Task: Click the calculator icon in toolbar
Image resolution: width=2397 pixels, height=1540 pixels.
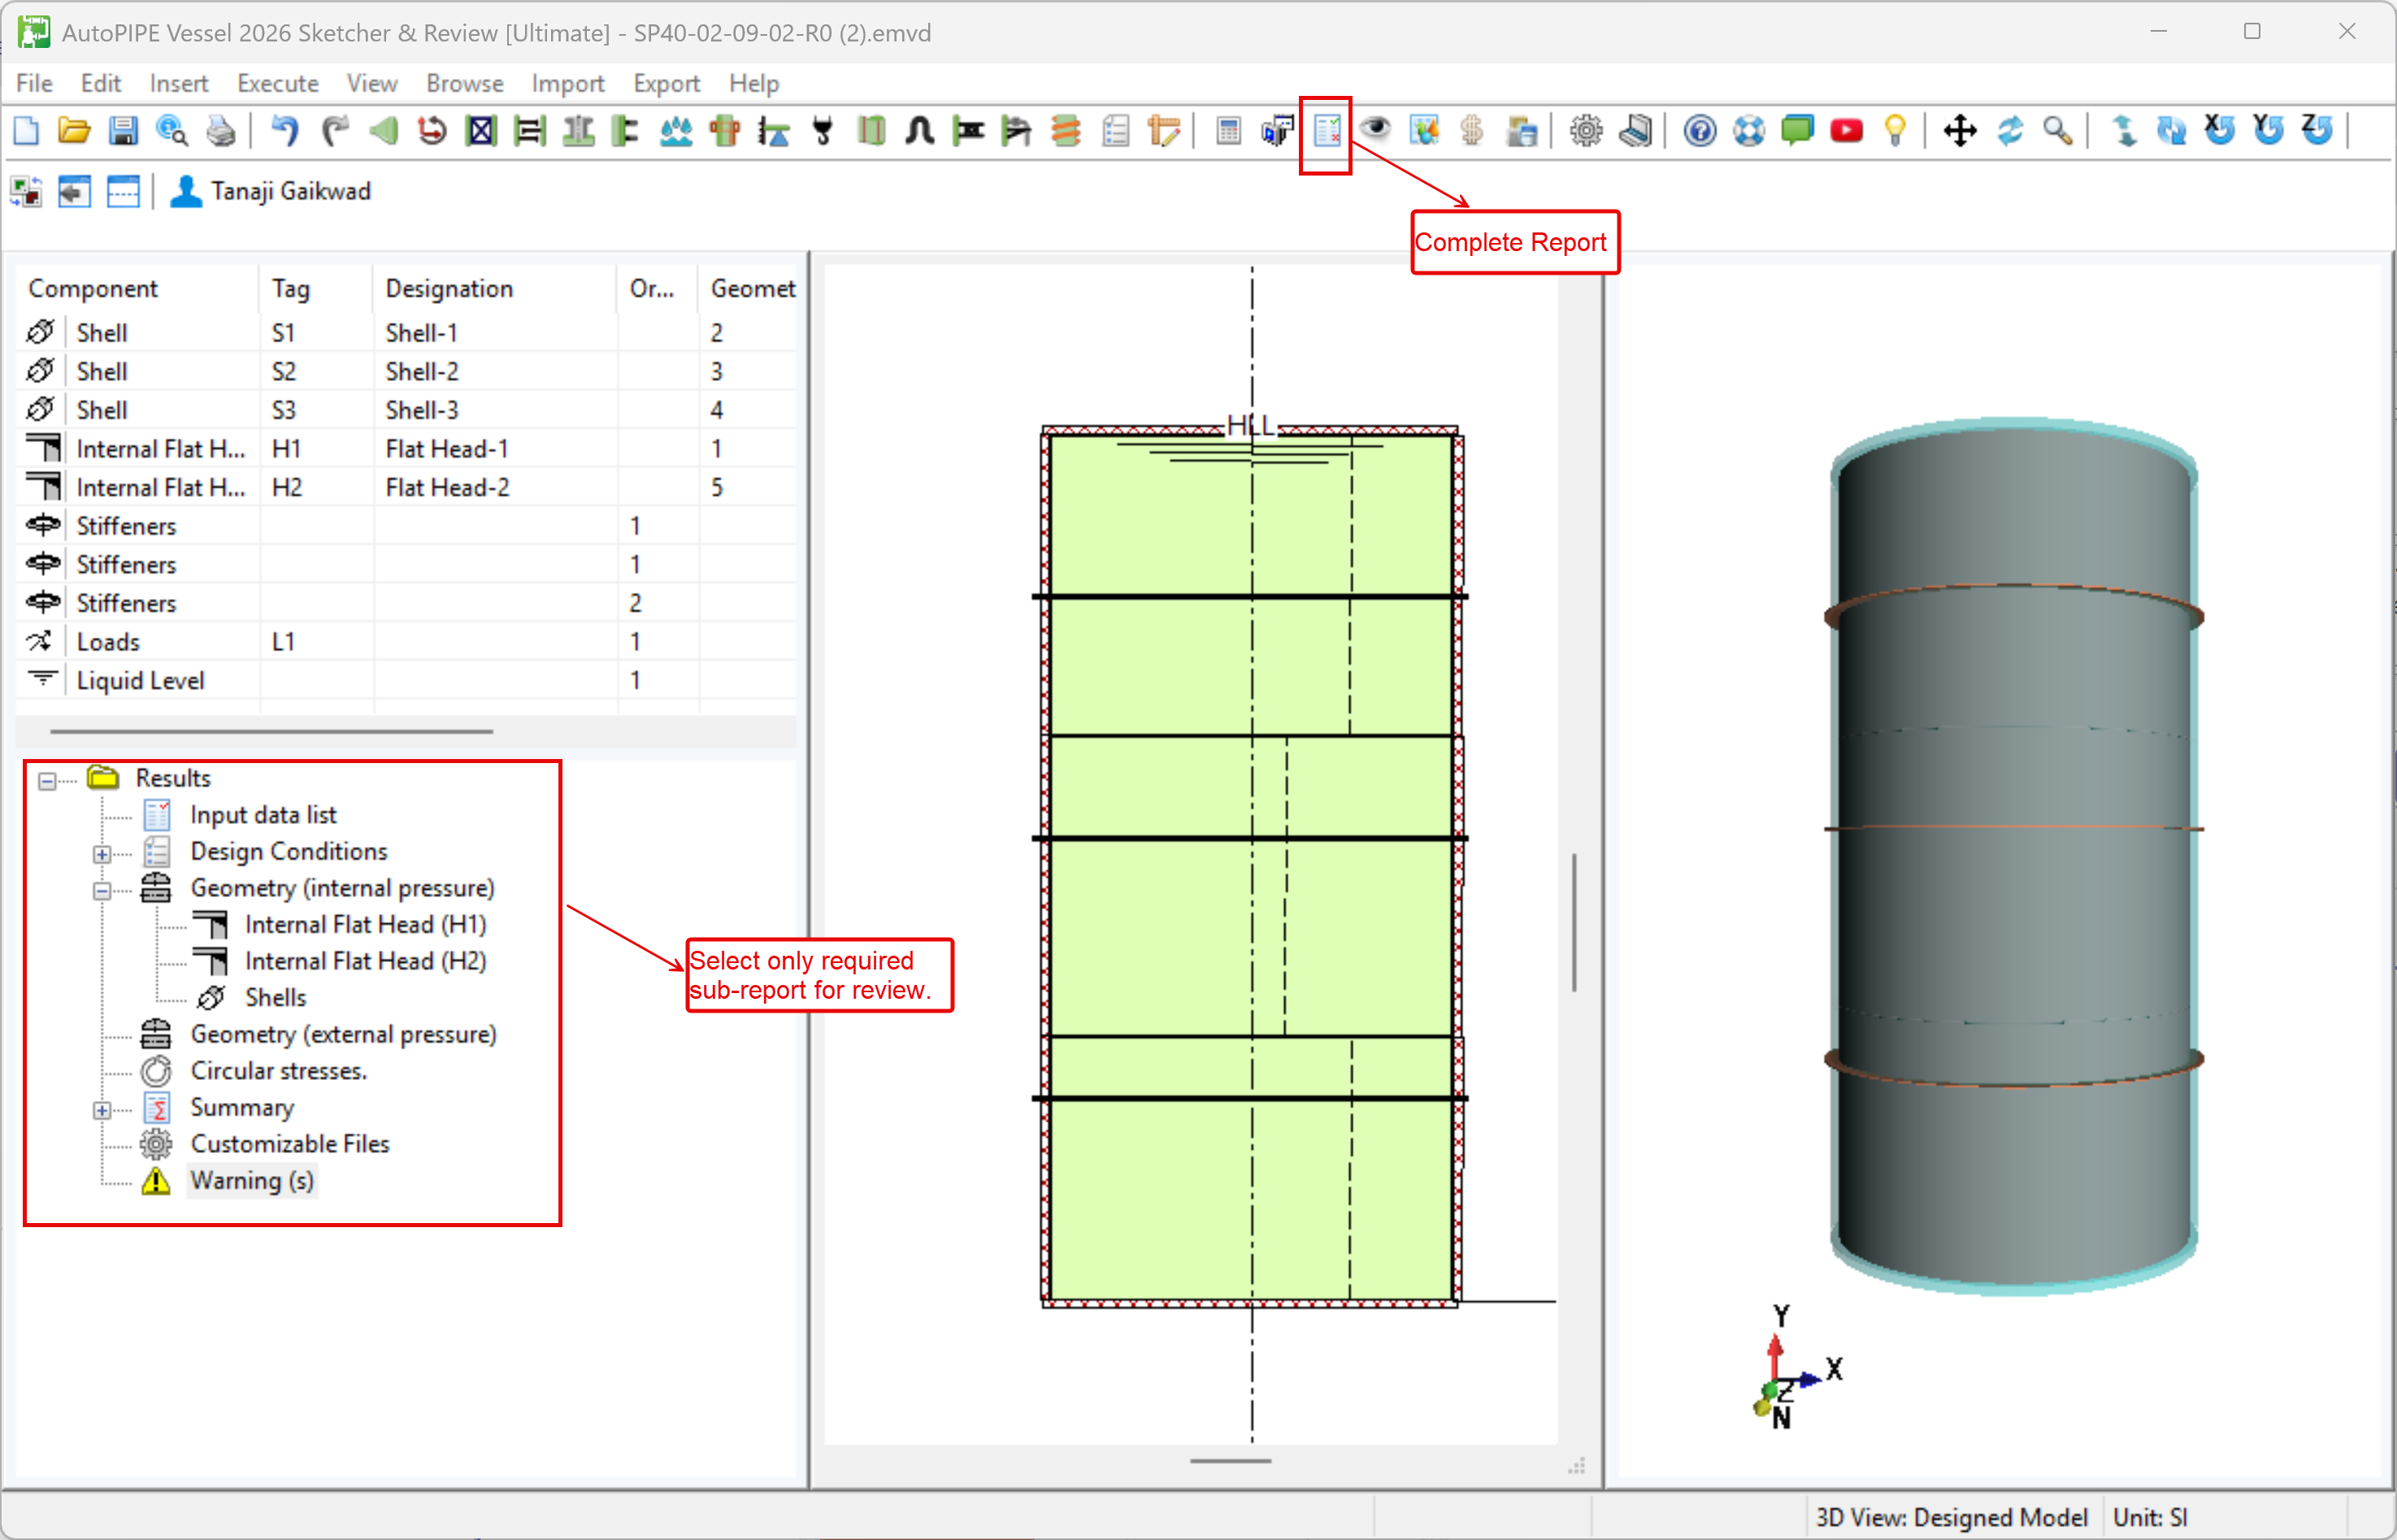Action: (x=1228, y=131)
